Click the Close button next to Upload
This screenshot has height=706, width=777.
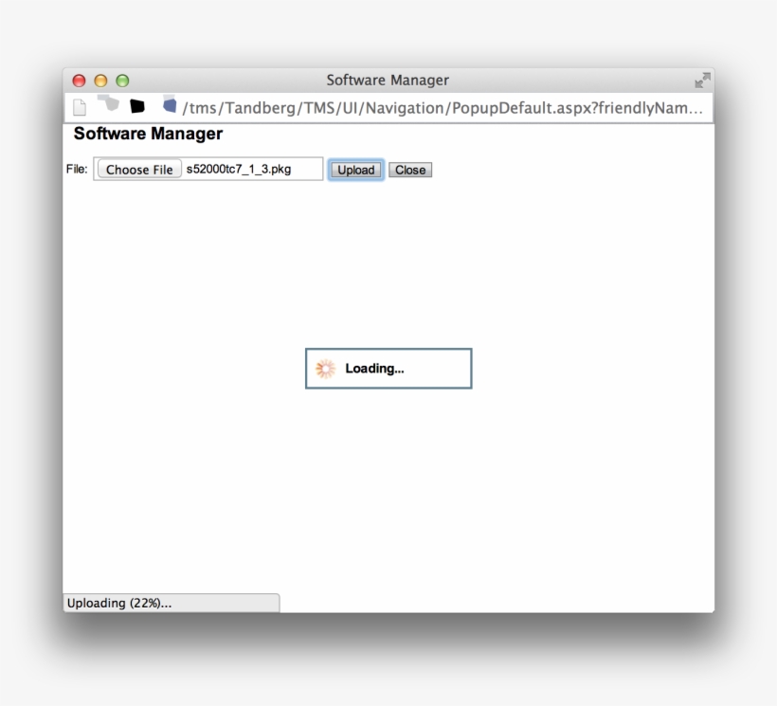point(409,170)
